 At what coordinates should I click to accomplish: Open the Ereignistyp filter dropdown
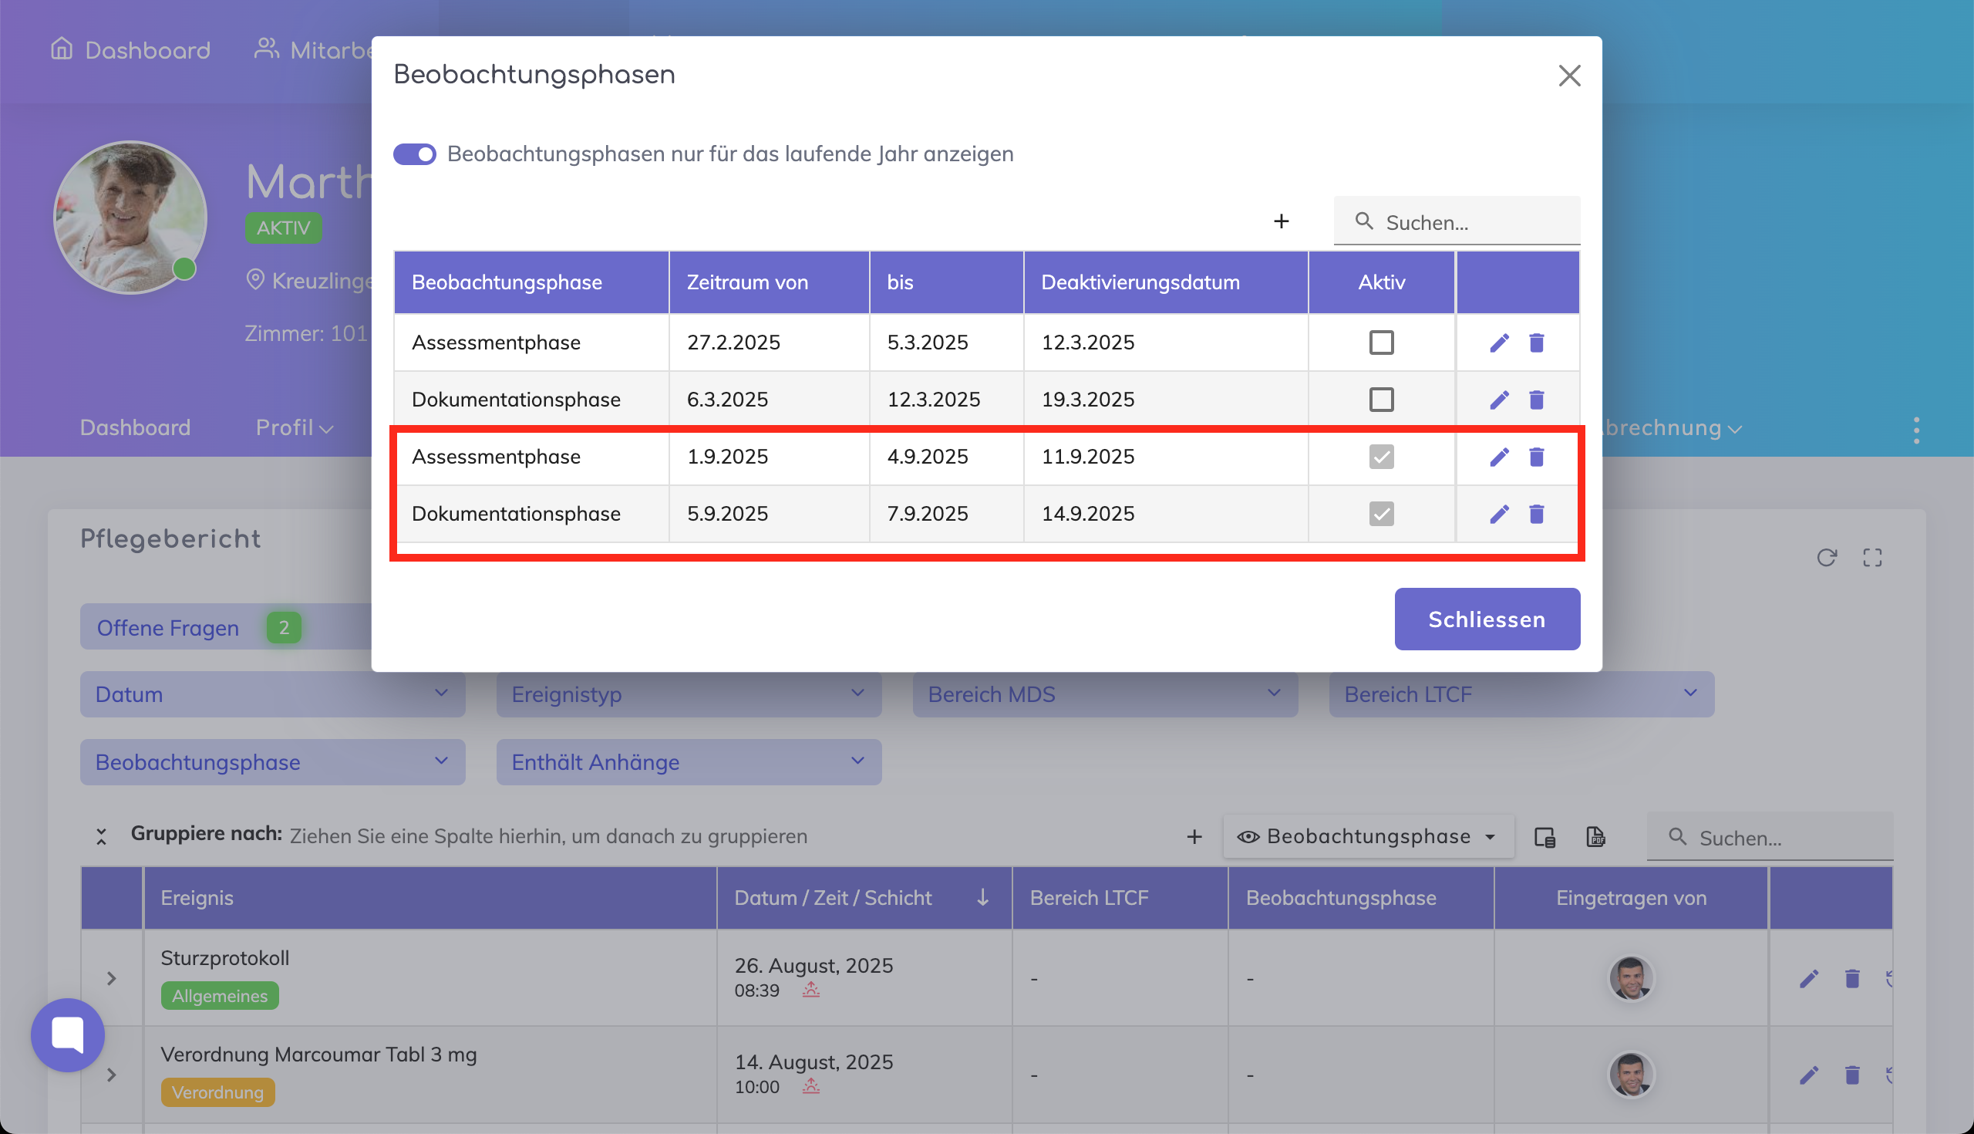(x=688, y=694)
